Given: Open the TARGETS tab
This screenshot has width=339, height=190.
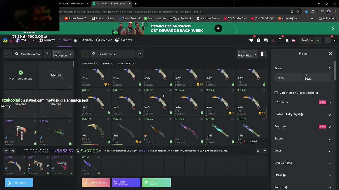Looking at the screenshot, I should pos(123,40).
